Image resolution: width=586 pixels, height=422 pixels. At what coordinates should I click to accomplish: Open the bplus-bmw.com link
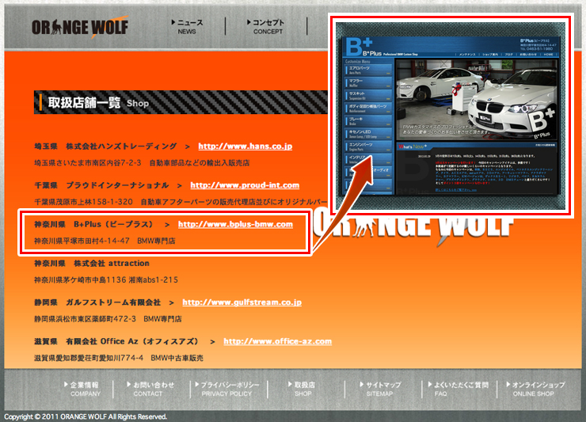coord(235,224)
